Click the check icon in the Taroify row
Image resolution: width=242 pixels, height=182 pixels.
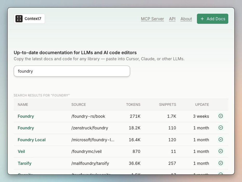(221, 163)
